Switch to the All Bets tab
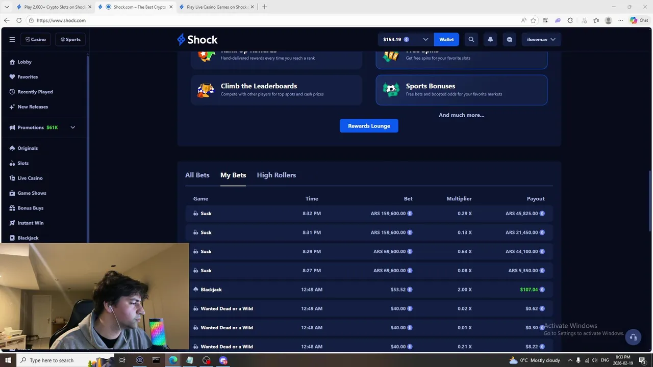 pyautogui.click(x=197, y=175)
